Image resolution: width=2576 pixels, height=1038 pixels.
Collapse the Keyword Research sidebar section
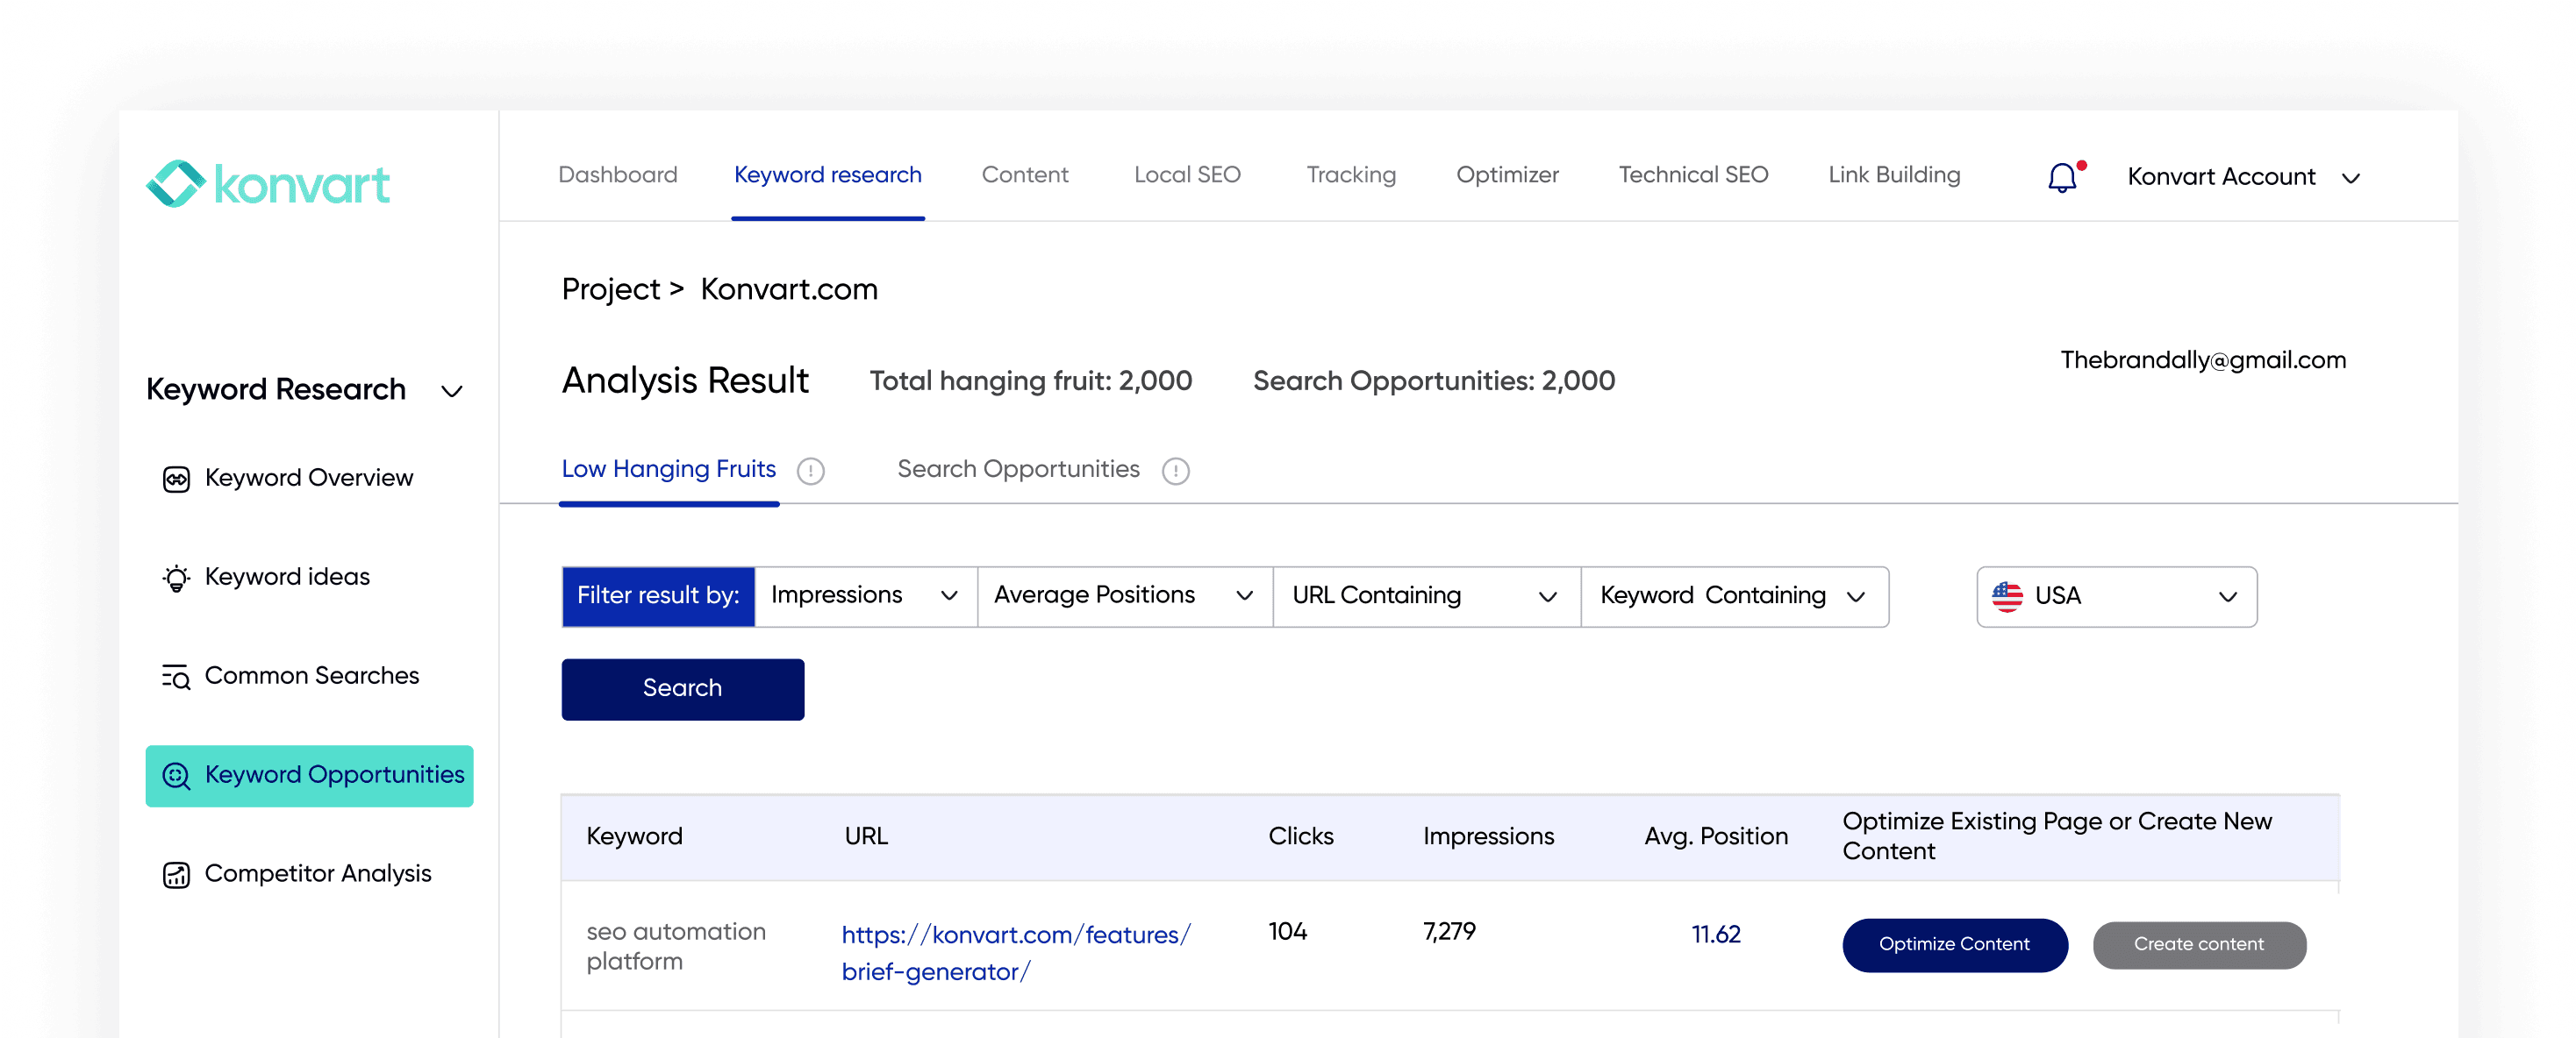click(452, 391)
